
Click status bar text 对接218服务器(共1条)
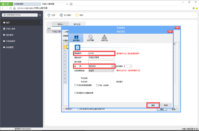coord(190,129)
